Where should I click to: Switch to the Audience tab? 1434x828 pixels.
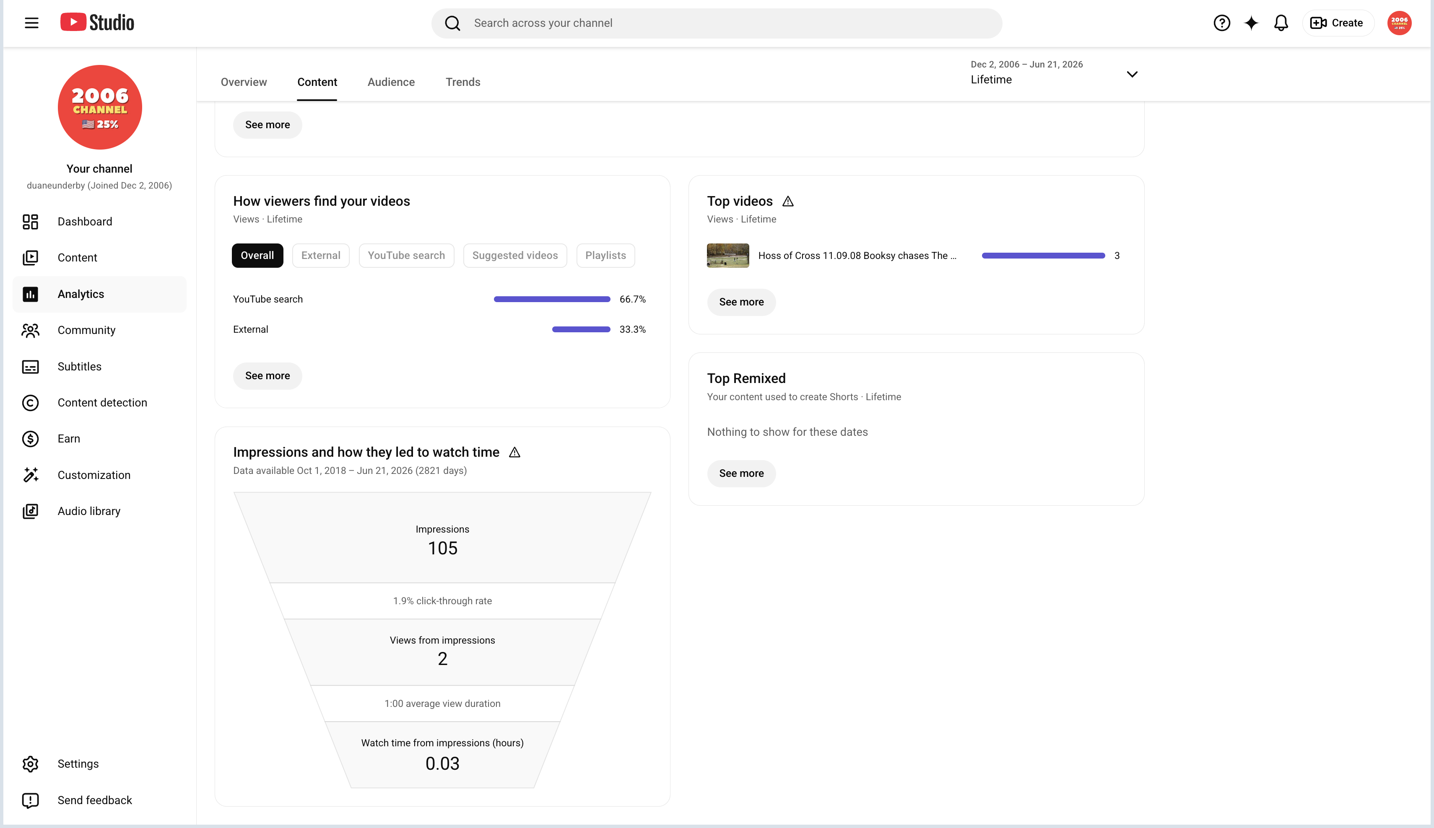[391, 82]
